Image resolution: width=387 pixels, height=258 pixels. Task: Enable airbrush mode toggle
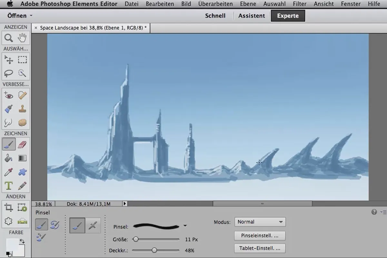pos(93,225)
